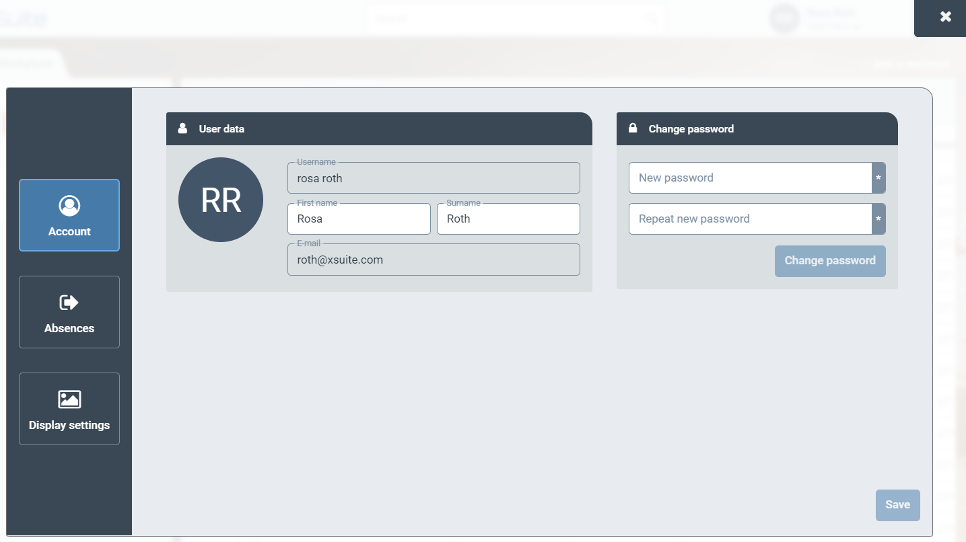Focus the New password input
Image resolution: width=966 pixels, height=542 pixels.
[750, 178]
